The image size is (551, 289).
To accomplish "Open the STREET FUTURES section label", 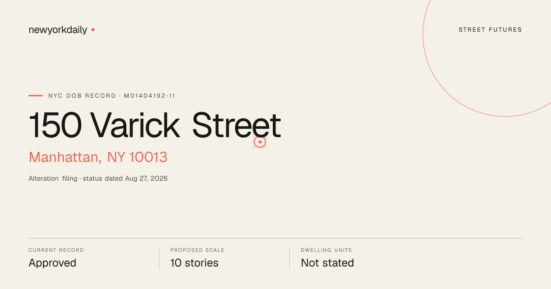I will (490, 30).
